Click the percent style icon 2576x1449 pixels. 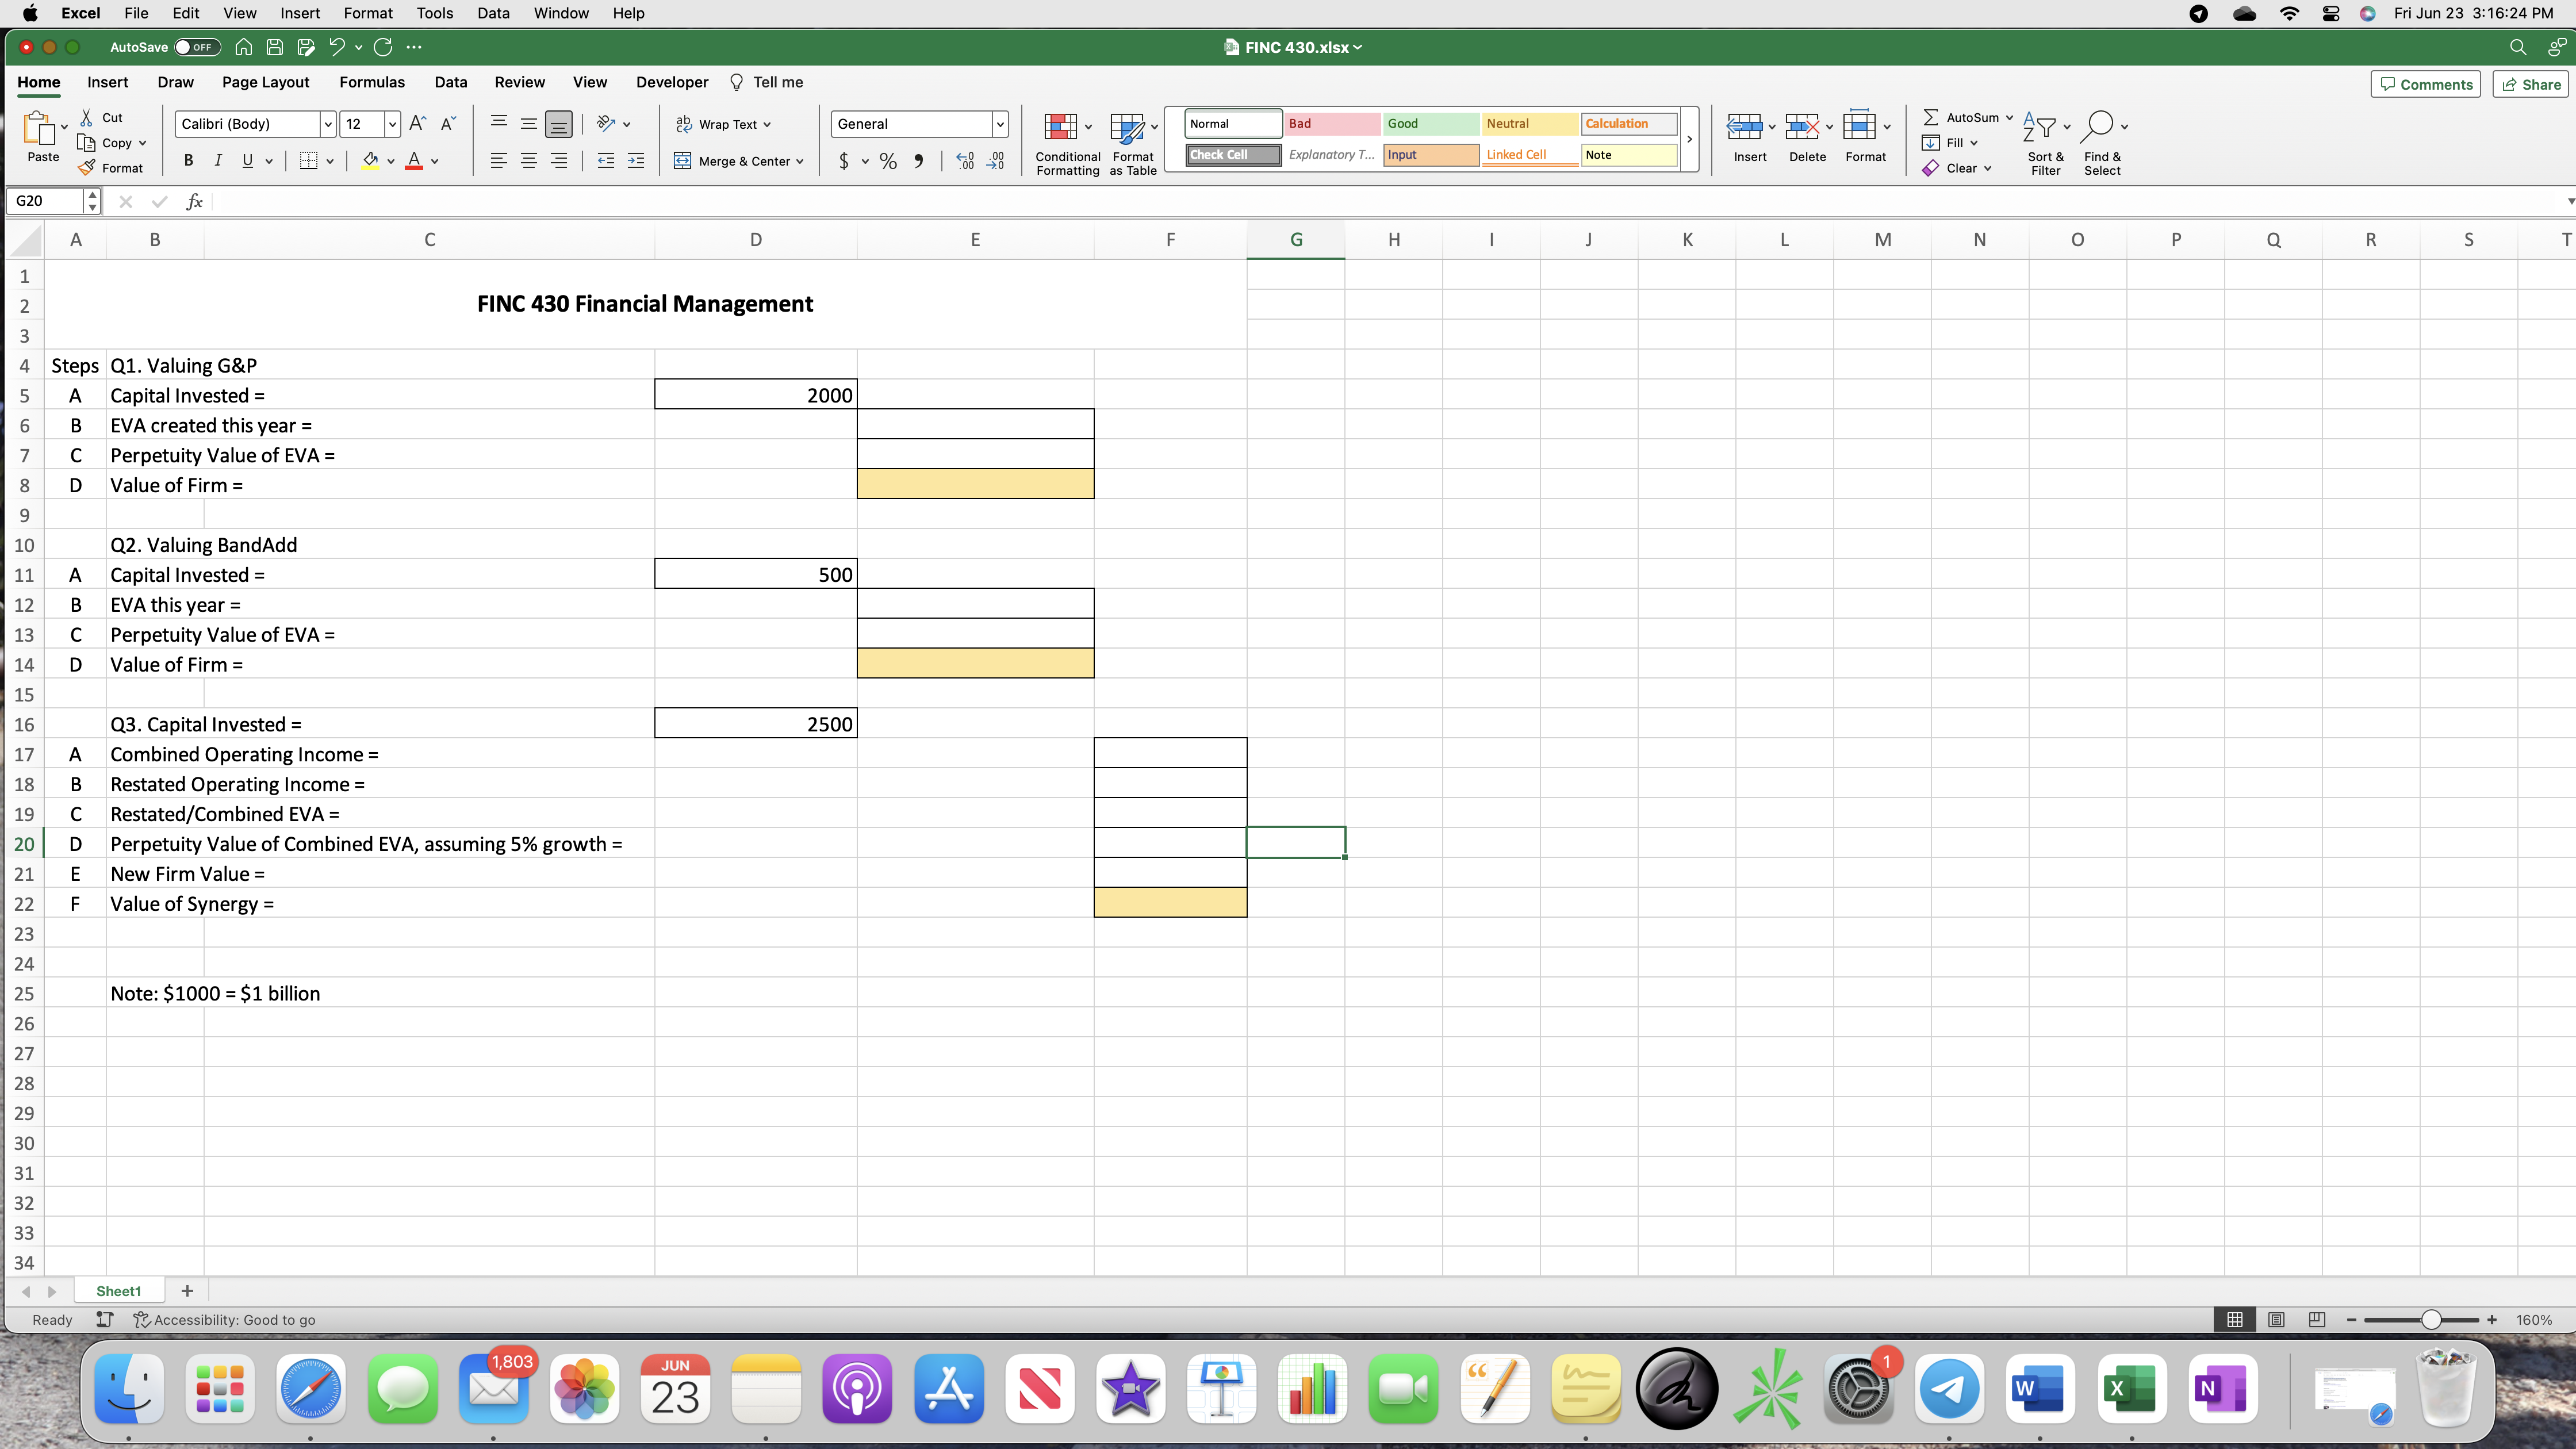coord(888,161)
